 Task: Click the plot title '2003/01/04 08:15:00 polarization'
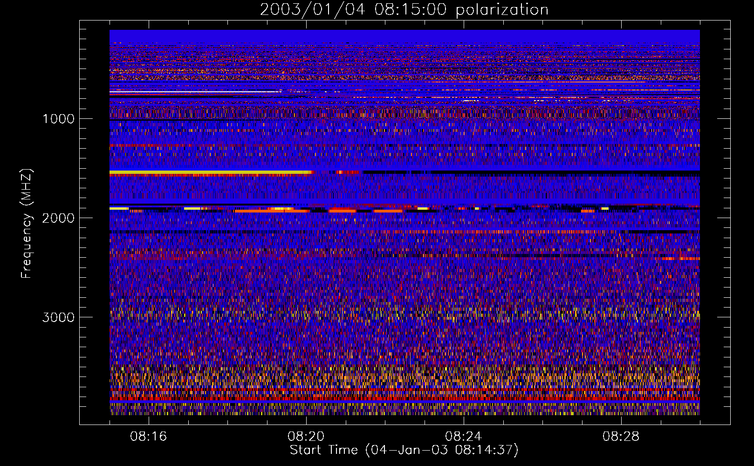pos(404,10)
